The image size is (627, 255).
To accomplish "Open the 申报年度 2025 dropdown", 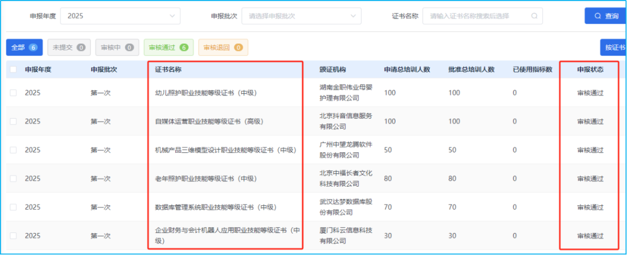I will [x=120, y=16].
